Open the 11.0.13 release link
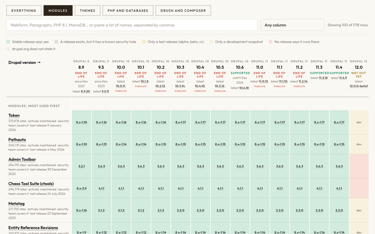 click(x=263, y=81)
